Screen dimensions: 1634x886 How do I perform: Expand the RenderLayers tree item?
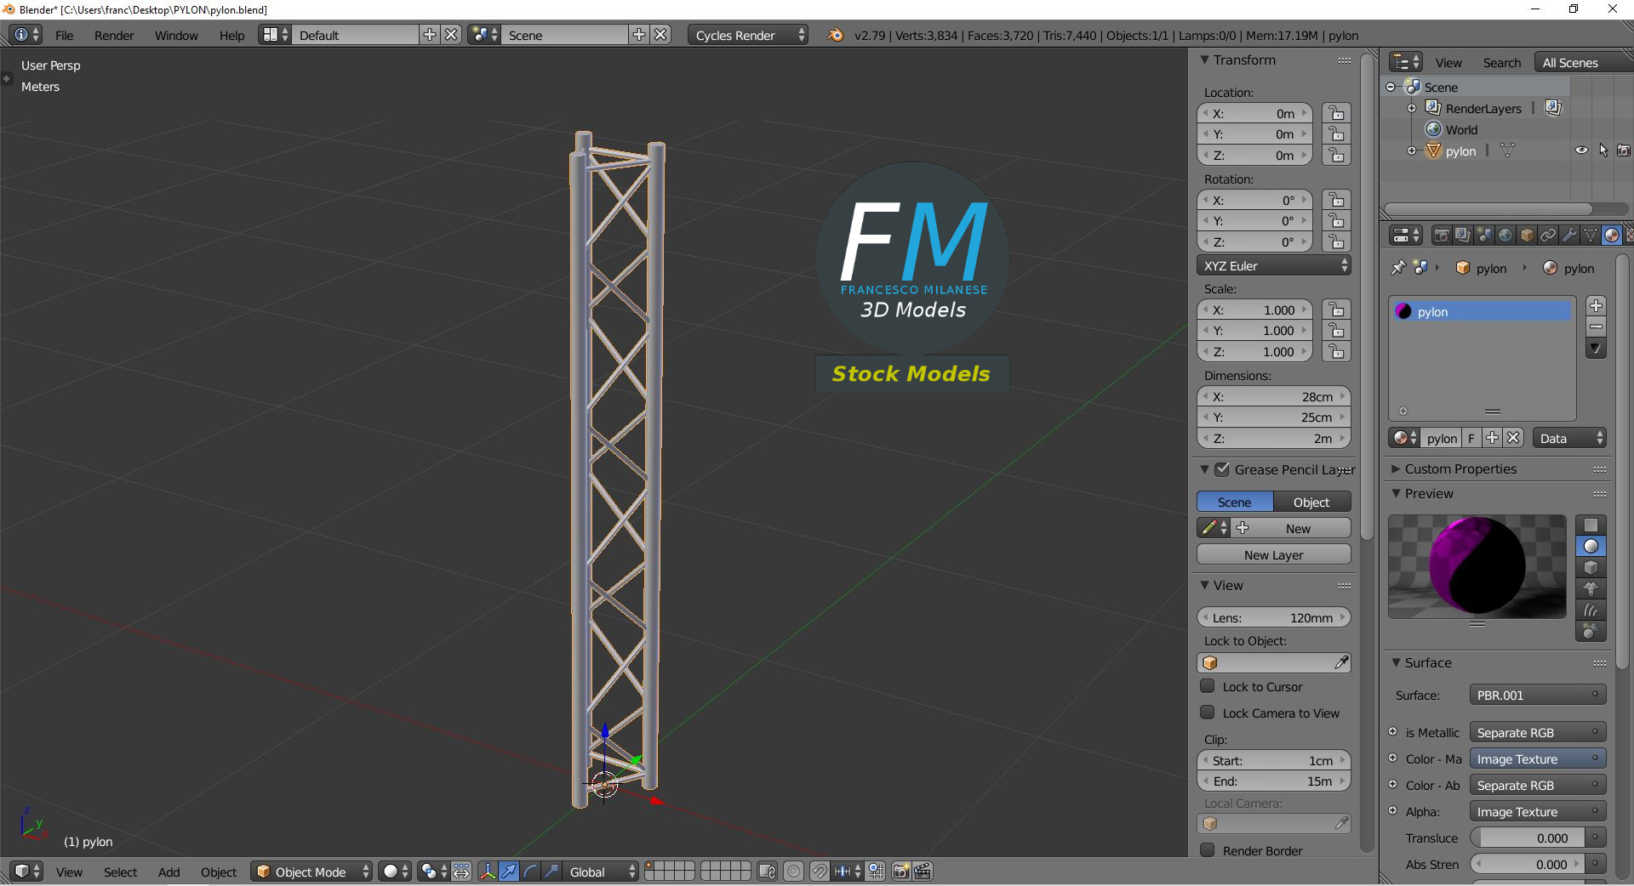(1412, 108)
